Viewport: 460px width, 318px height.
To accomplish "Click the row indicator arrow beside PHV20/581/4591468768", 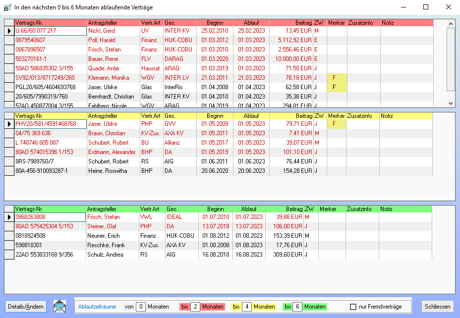I will (x=8, y=124).
